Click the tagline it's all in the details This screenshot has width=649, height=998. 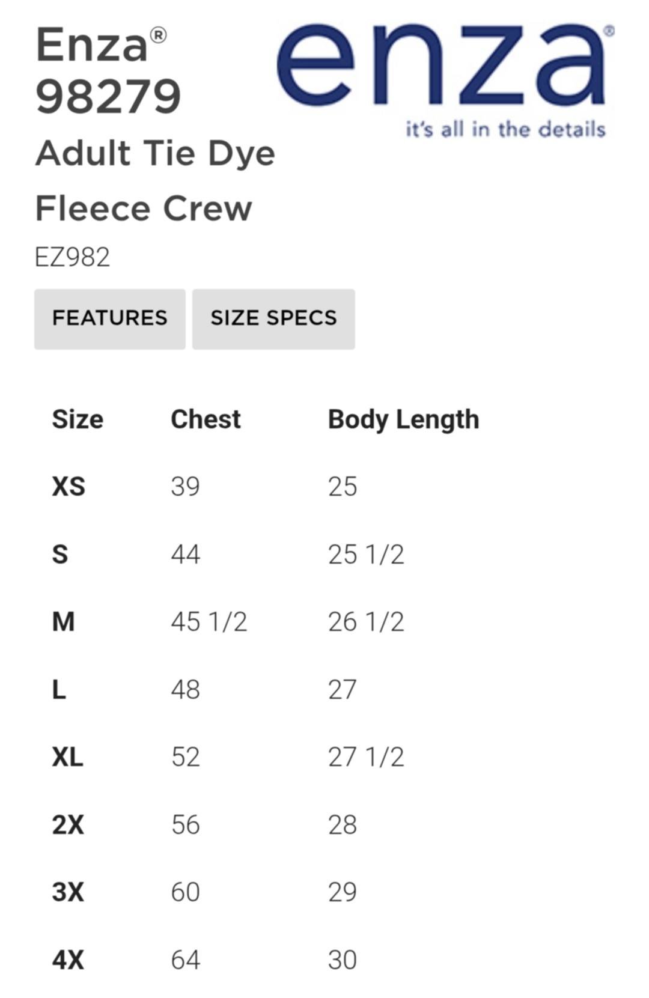coord(505,129)
